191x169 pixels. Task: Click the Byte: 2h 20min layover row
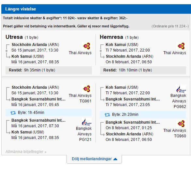point(143,115)
